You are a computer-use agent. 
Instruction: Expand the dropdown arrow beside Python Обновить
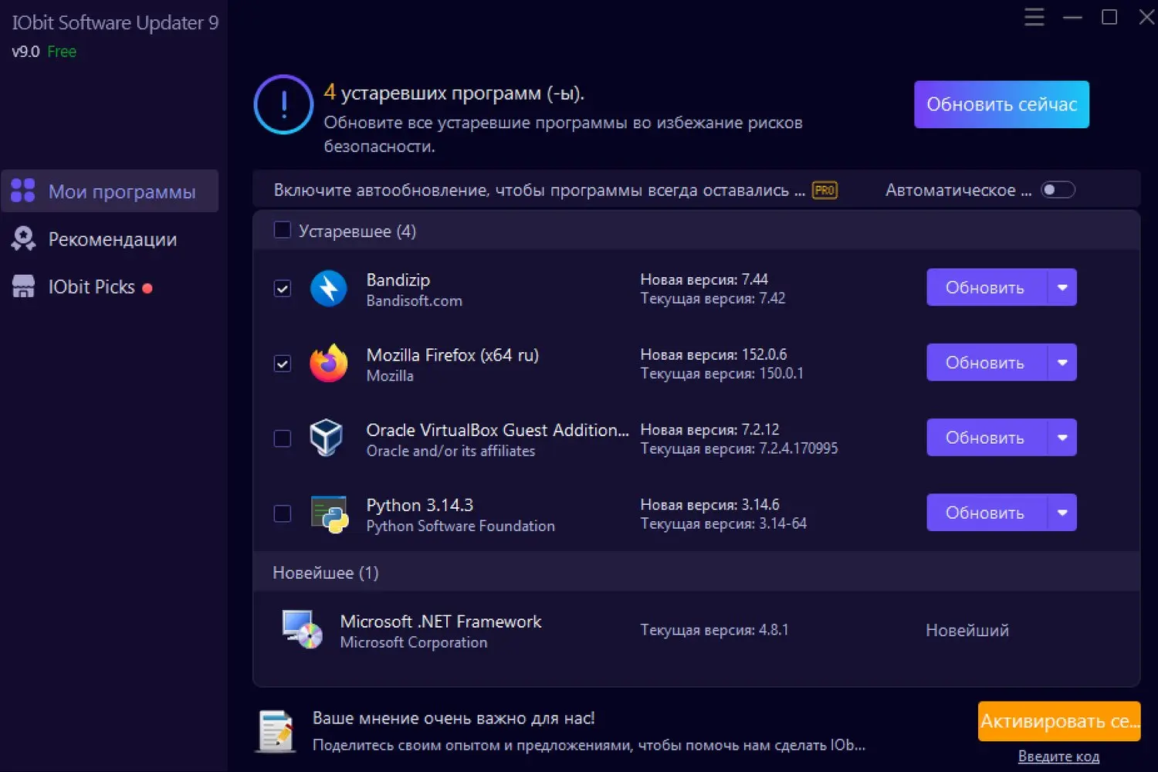coord(1062,513)
